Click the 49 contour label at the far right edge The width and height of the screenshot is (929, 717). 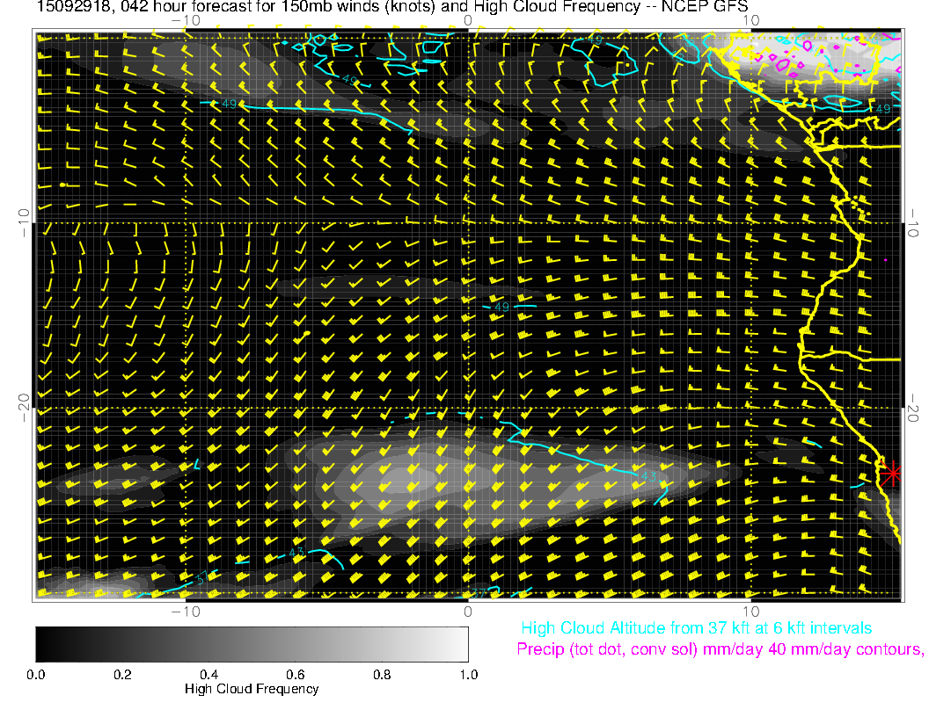[886, 107]
